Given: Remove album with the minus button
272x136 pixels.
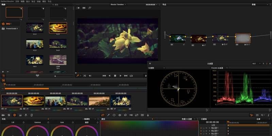Looking at the screenshot, I should coord(7,72).
